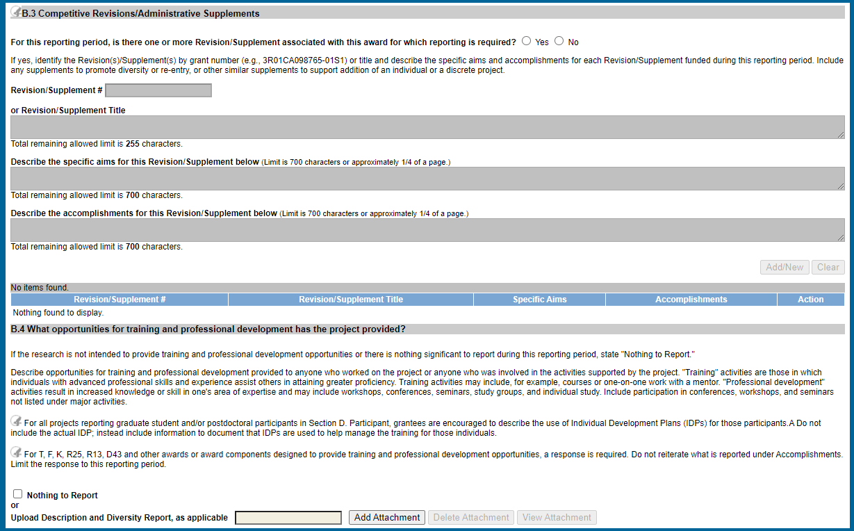Click the 'Nothing found to display.' text

(58, 313)
